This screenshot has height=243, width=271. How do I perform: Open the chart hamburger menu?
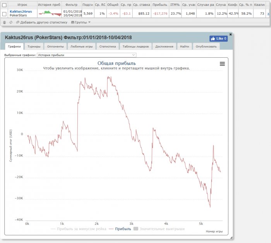222,64
